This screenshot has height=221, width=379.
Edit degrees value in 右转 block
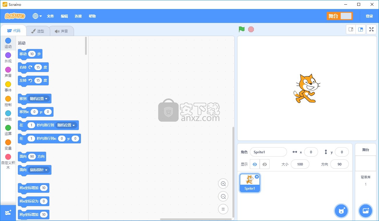(38, 67)
